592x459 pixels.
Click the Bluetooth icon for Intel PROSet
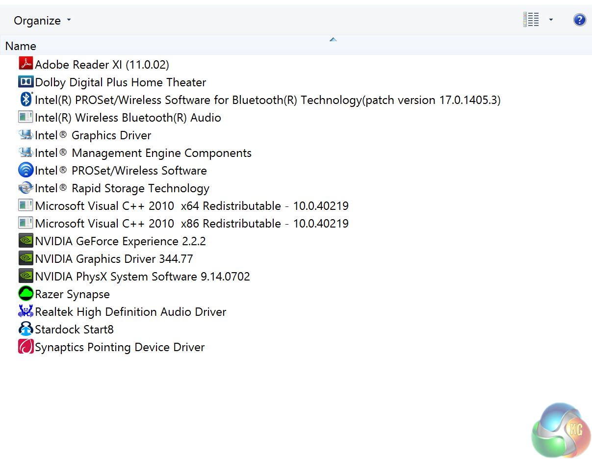pos(26,100)
